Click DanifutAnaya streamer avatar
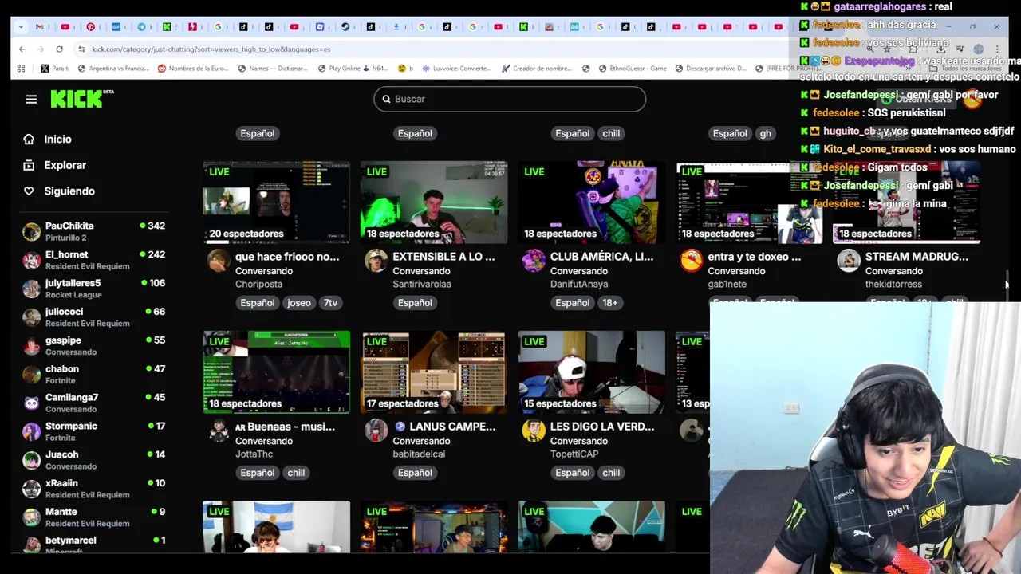 [x=534, y=261]
